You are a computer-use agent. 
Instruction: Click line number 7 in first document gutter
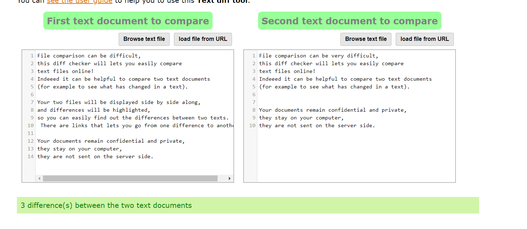coord(32,102)
